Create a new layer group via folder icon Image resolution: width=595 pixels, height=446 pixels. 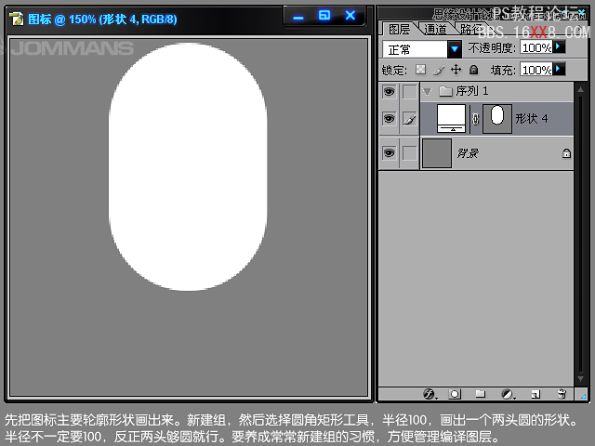(481, 394)
